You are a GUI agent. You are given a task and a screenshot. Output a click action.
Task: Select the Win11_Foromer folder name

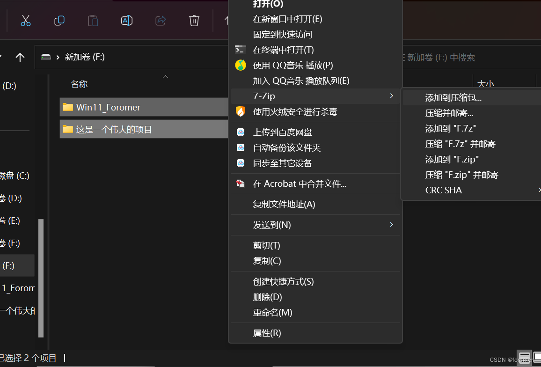pyautogui.click(x=108, y=107)
